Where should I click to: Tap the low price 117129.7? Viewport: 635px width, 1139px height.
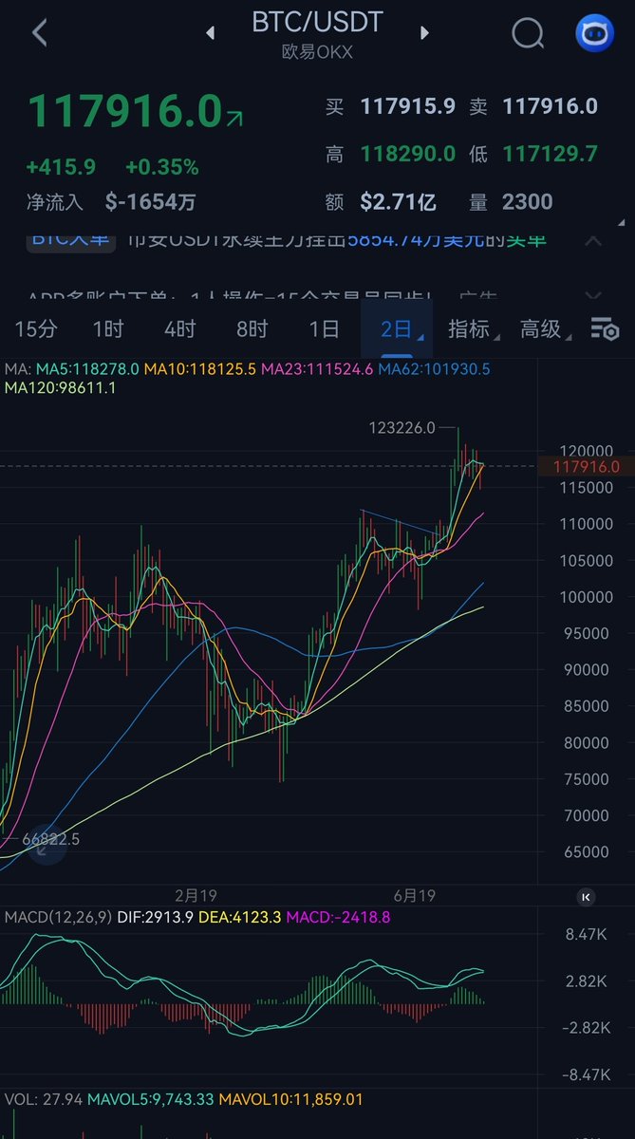(x=551, y=154)
